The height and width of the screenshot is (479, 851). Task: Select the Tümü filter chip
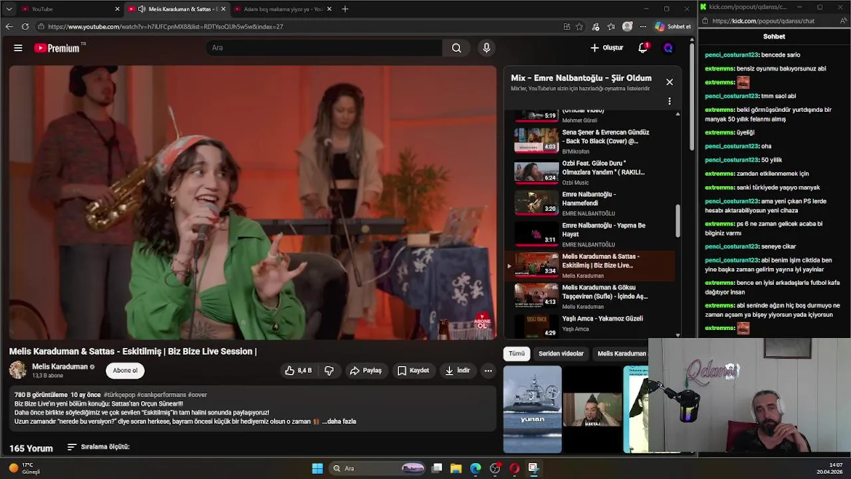pos(517,353)
